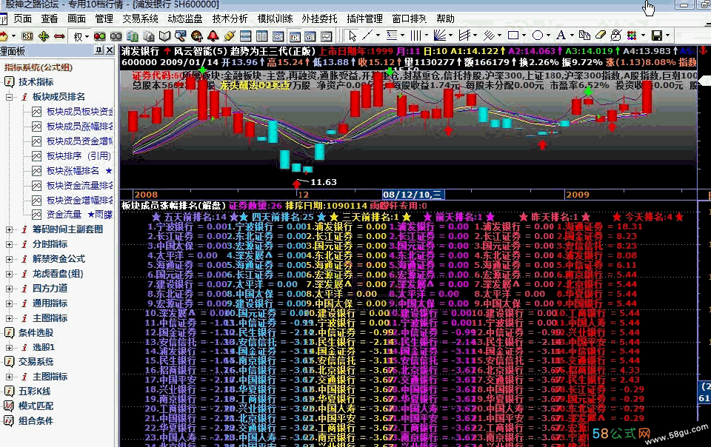
Task: Select the eraser tool in drawing toolbar
Action: click(x=601, y=35)
